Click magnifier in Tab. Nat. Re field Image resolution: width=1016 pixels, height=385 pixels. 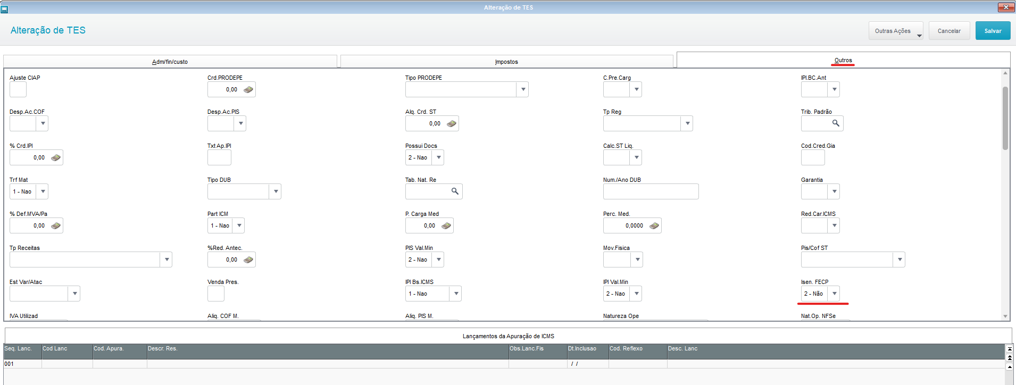(x=455, y=191)
